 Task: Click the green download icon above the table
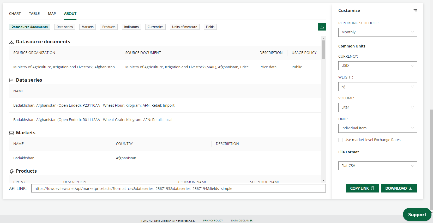322,27
